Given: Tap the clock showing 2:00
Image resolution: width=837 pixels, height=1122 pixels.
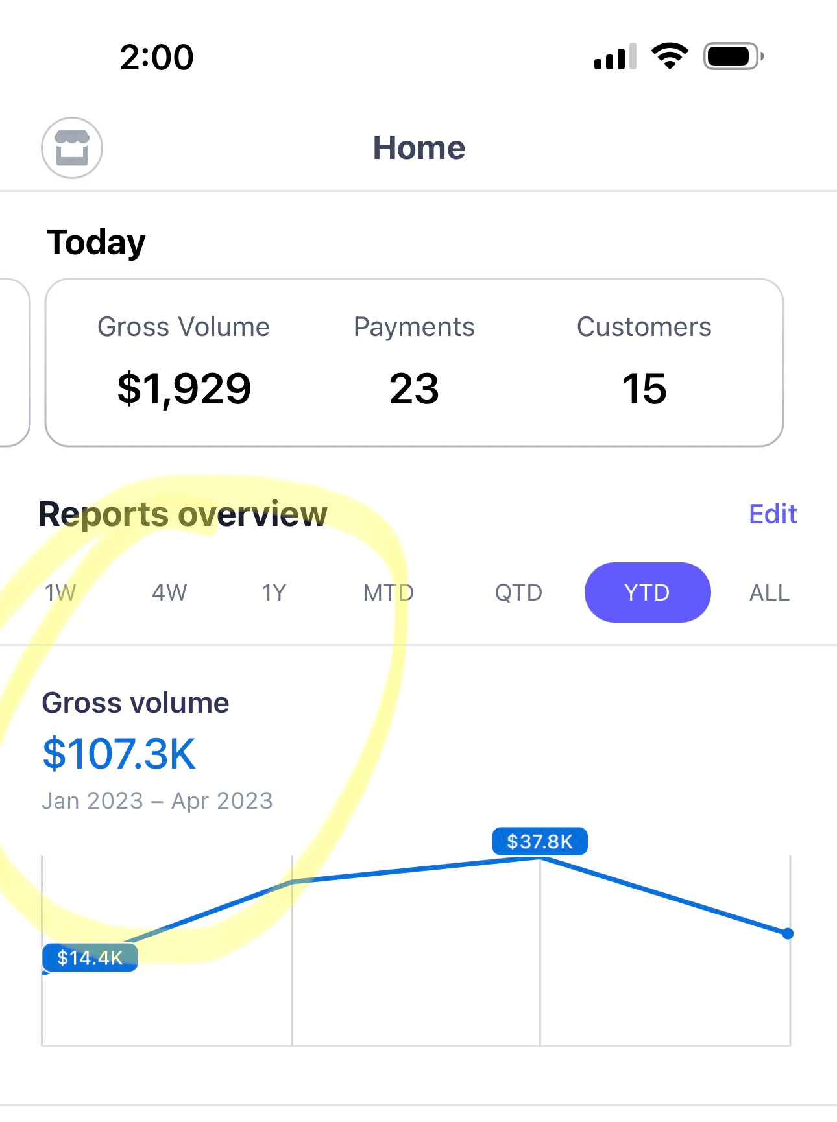Looking at the screenshot, I should [x=157, y=57].
